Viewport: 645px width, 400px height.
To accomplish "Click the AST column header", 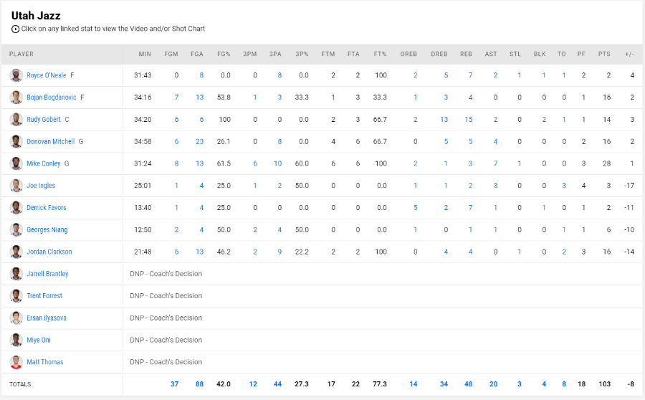I will coord(491,54).
